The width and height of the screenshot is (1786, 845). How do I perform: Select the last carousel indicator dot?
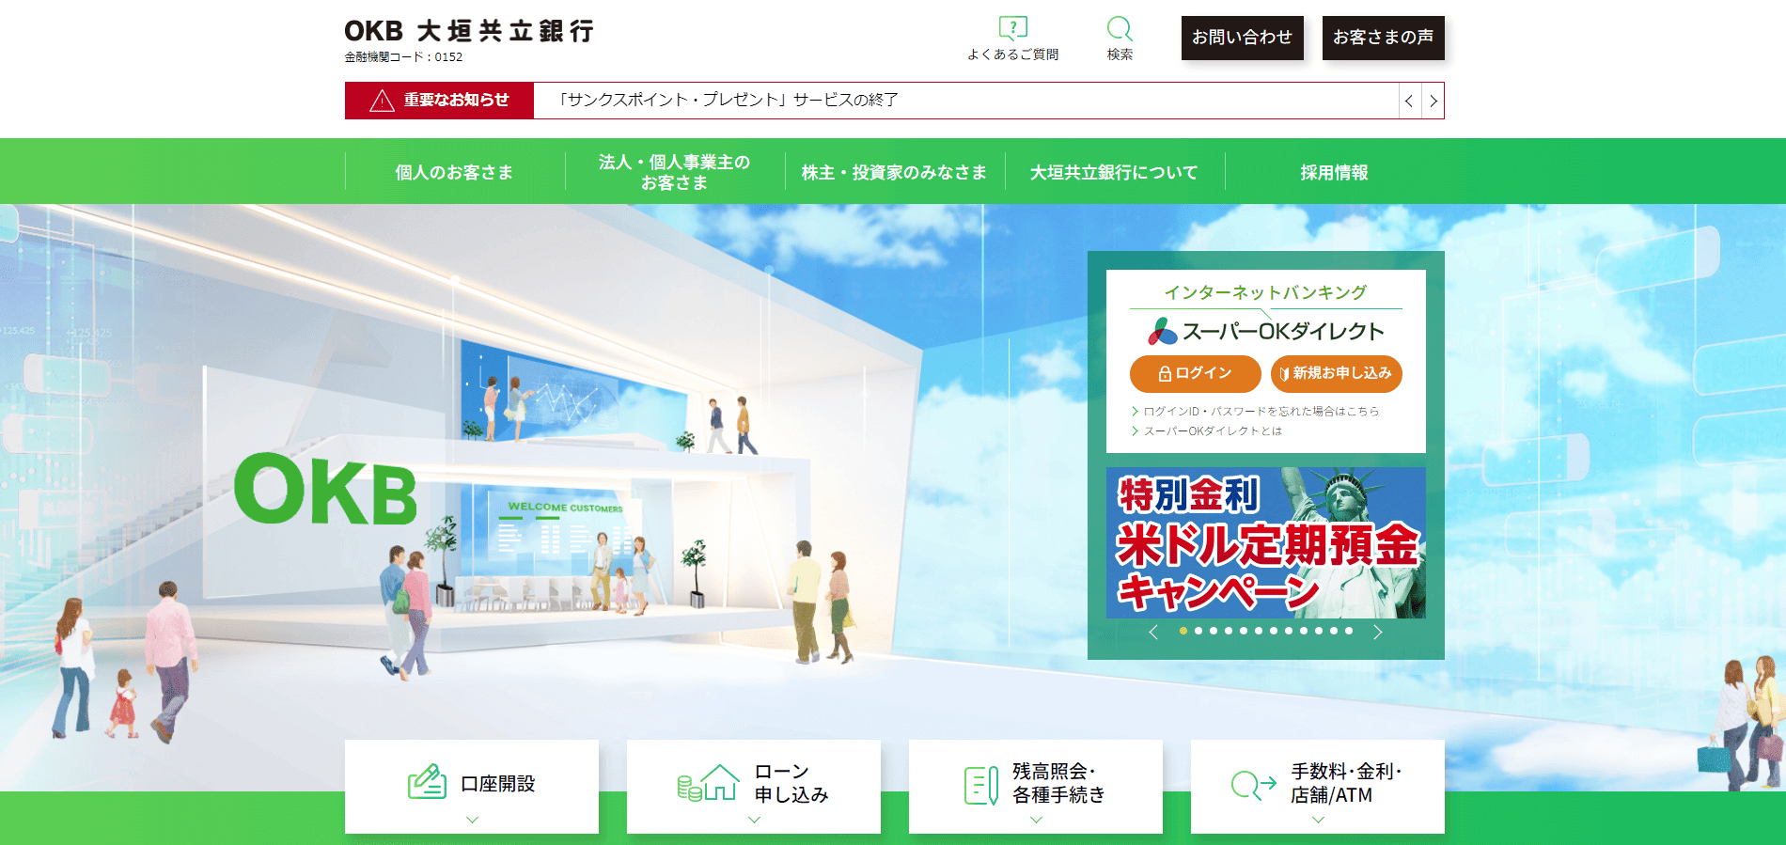pyautogui.click(x=1349, y=631)
